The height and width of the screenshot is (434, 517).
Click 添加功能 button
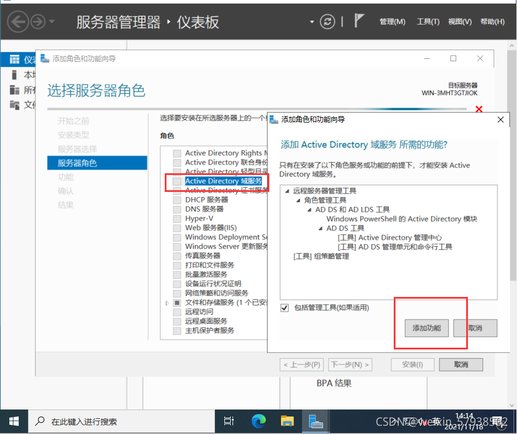pos(426,328)
